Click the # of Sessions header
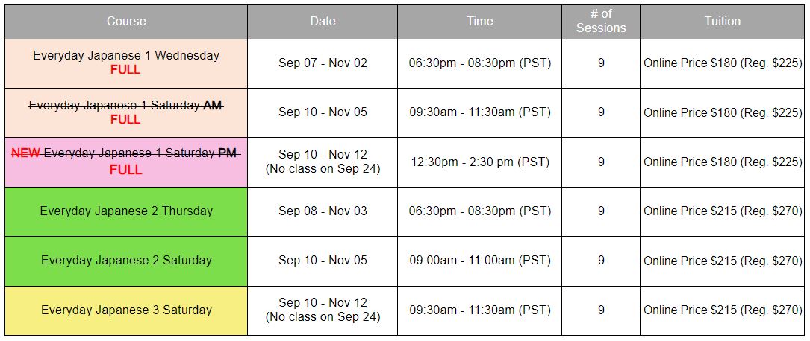 601,22
